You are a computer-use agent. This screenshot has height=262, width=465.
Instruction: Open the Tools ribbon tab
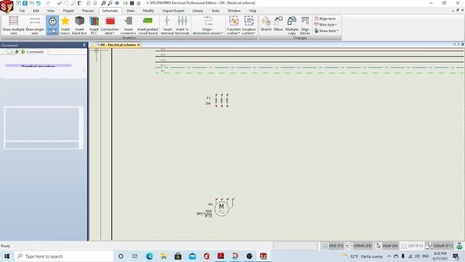(x=216, y=11)
